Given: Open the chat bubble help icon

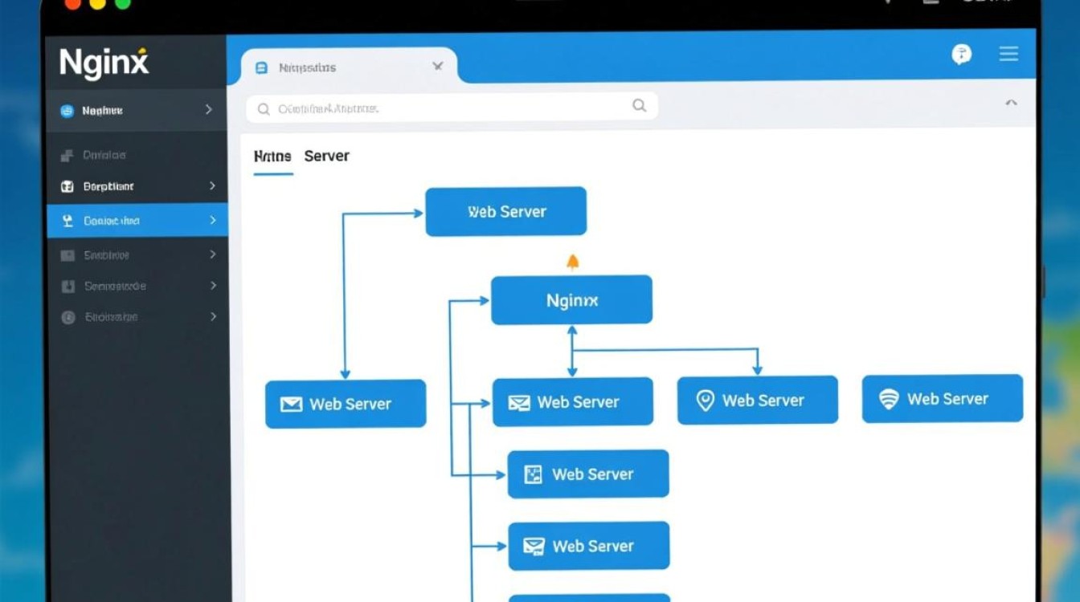Looking at the screenshot, I should click(961, 54).
